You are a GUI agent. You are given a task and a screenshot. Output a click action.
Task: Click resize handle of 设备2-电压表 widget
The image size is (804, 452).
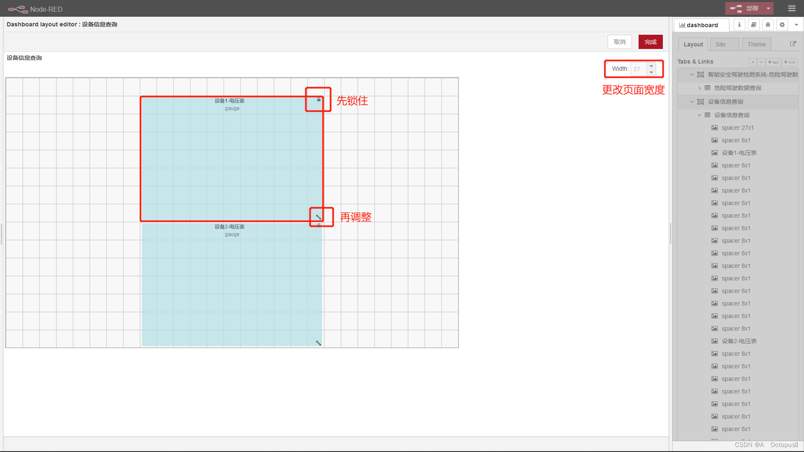coord(319,343)
